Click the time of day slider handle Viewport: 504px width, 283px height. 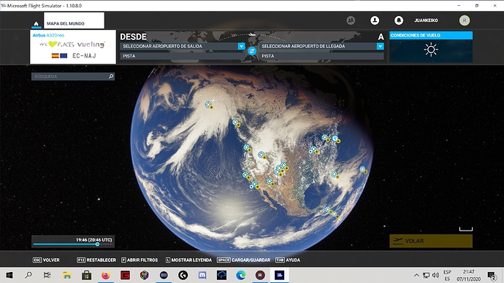click(x=97, y=244)
